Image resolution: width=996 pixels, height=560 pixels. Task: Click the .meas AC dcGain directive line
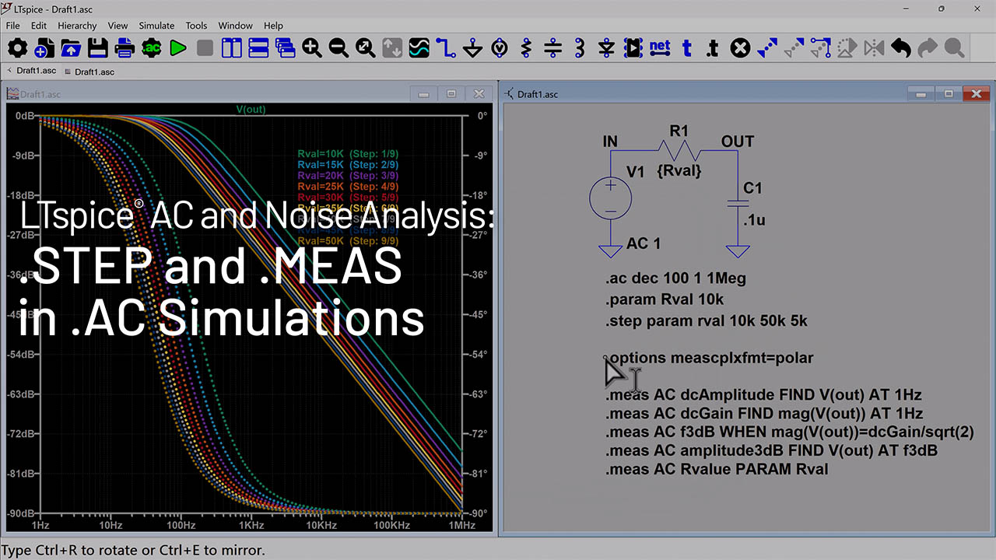764,414
